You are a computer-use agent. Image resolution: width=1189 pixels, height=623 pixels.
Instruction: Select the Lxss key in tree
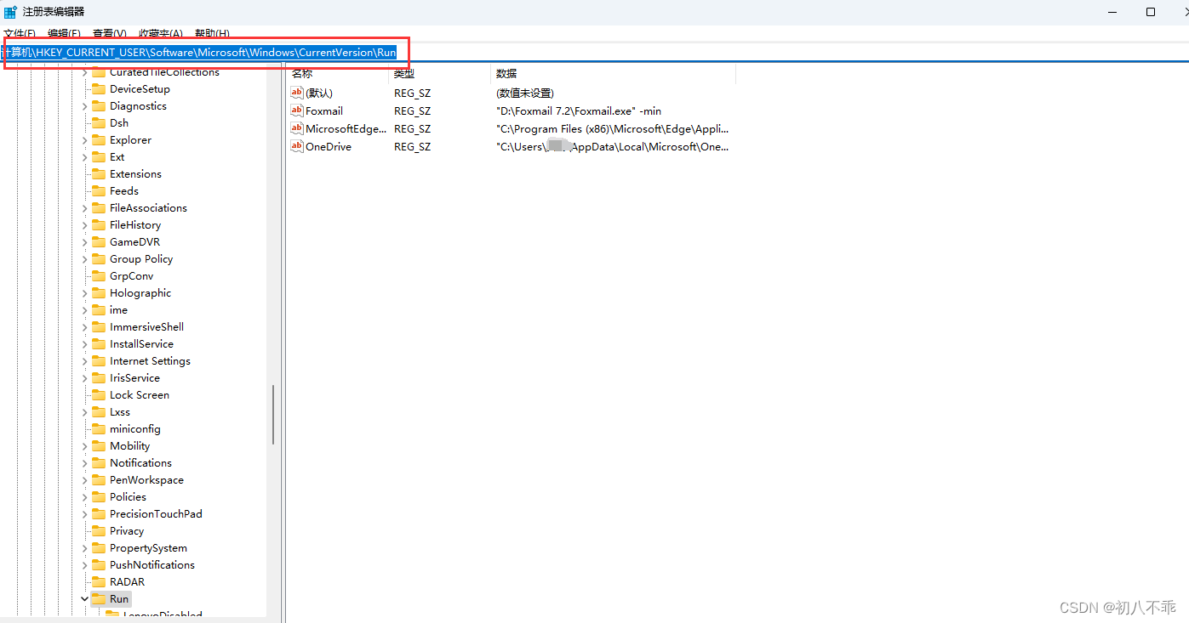120,412
